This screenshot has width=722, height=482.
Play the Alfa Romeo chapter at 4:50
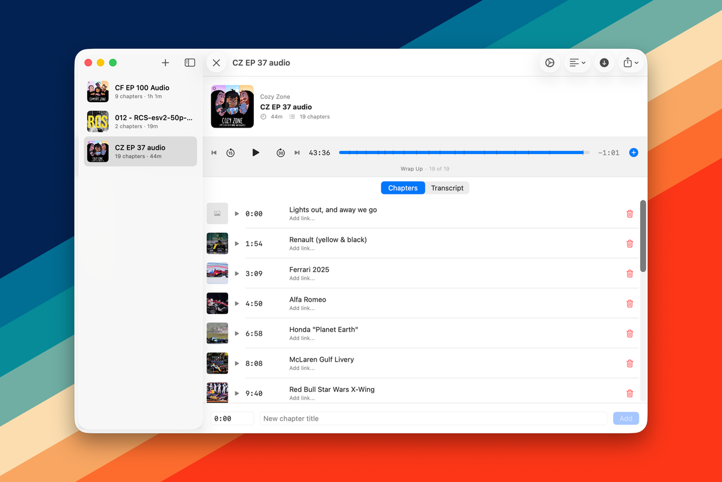(237, 303)
